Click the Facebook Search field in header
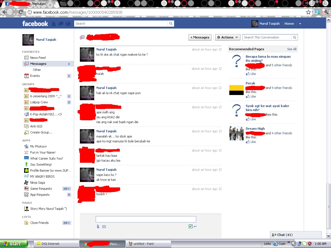The height and width of the screenshot is (248, 331). (x=121, y=24)
